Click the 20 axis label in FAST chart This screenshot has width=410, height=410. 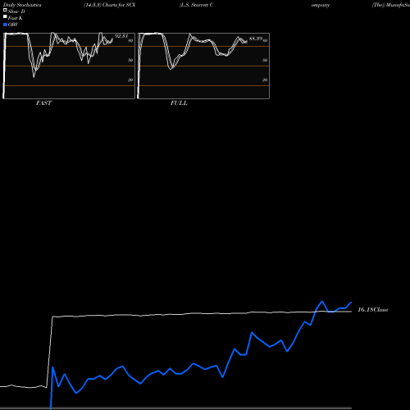[130, 80]
